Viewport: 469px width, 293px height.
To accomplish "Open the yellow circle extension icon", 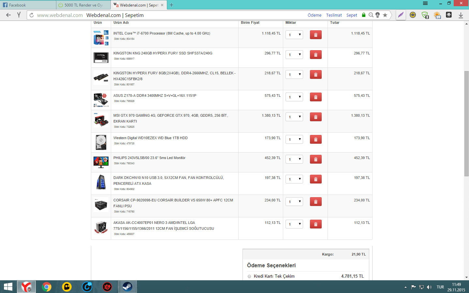I will [413, 15].
